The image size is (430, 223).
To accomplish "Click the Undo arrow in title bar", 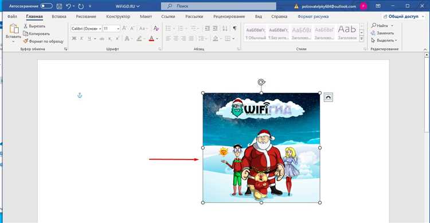I will click(69, 6).
